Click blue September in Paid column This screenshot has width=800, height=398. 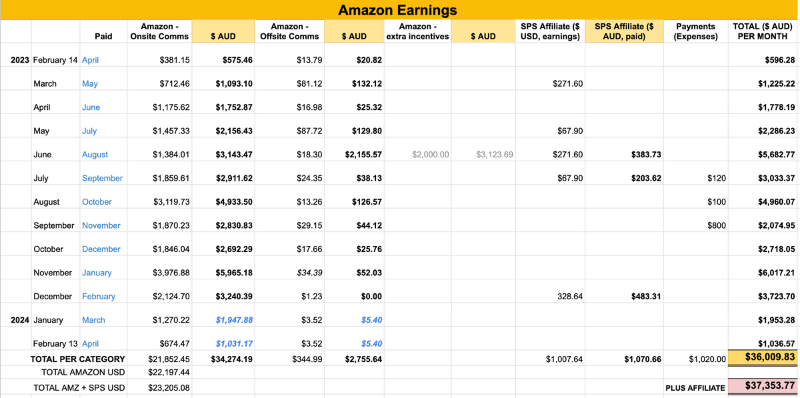pyautogui.click(x=102, y=178)
